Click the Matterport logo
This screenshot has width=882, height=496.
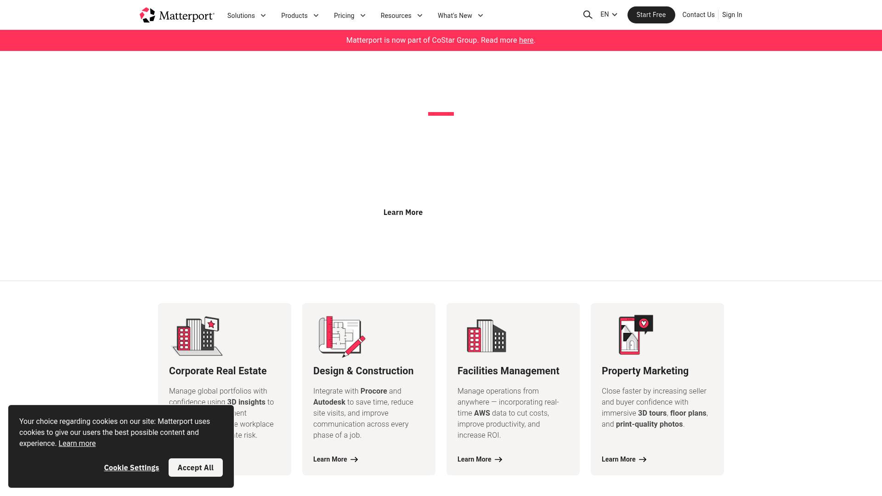point(177,15)
